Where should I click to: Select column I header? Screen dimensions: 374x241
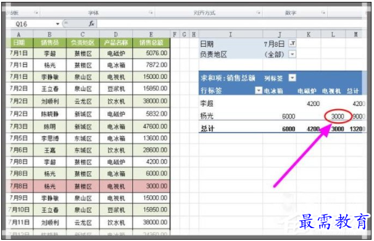pyautogui.click(x=231, y=35)
